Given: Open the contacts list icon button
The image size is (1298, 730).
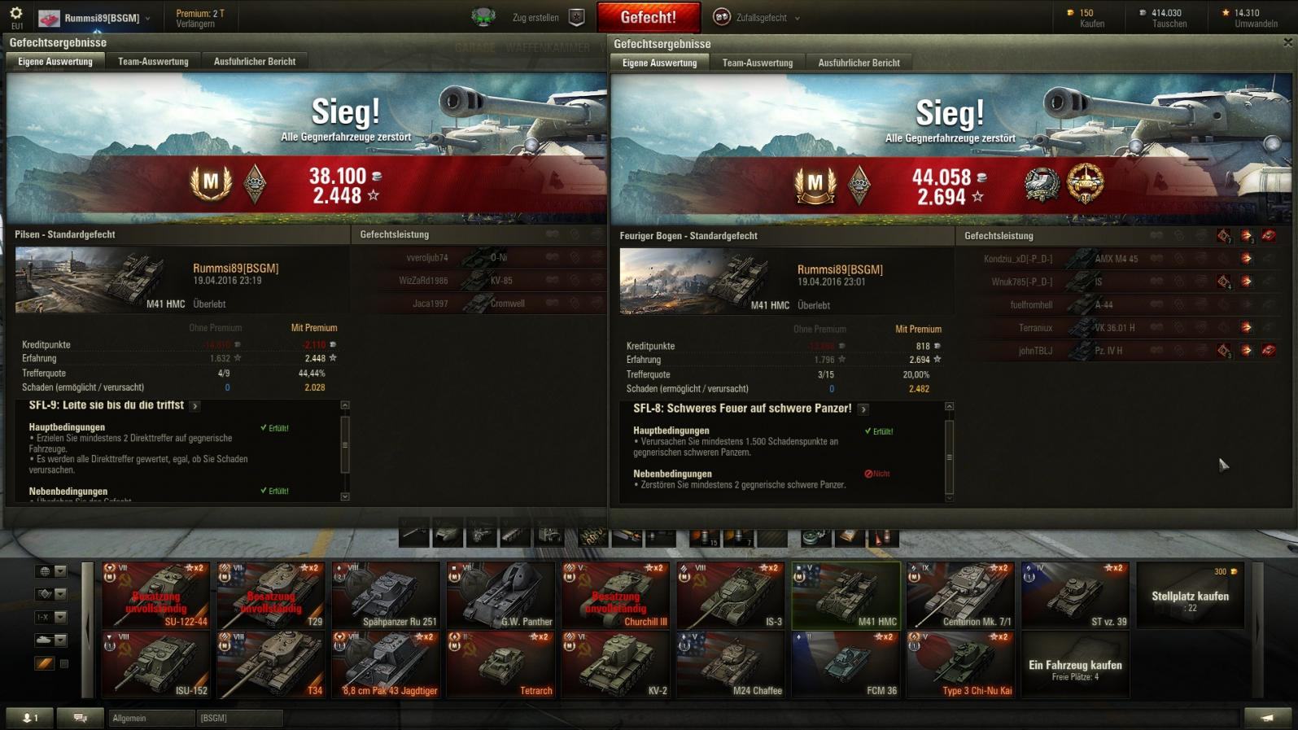Looking at the screenshot, I should pos(30,718).
